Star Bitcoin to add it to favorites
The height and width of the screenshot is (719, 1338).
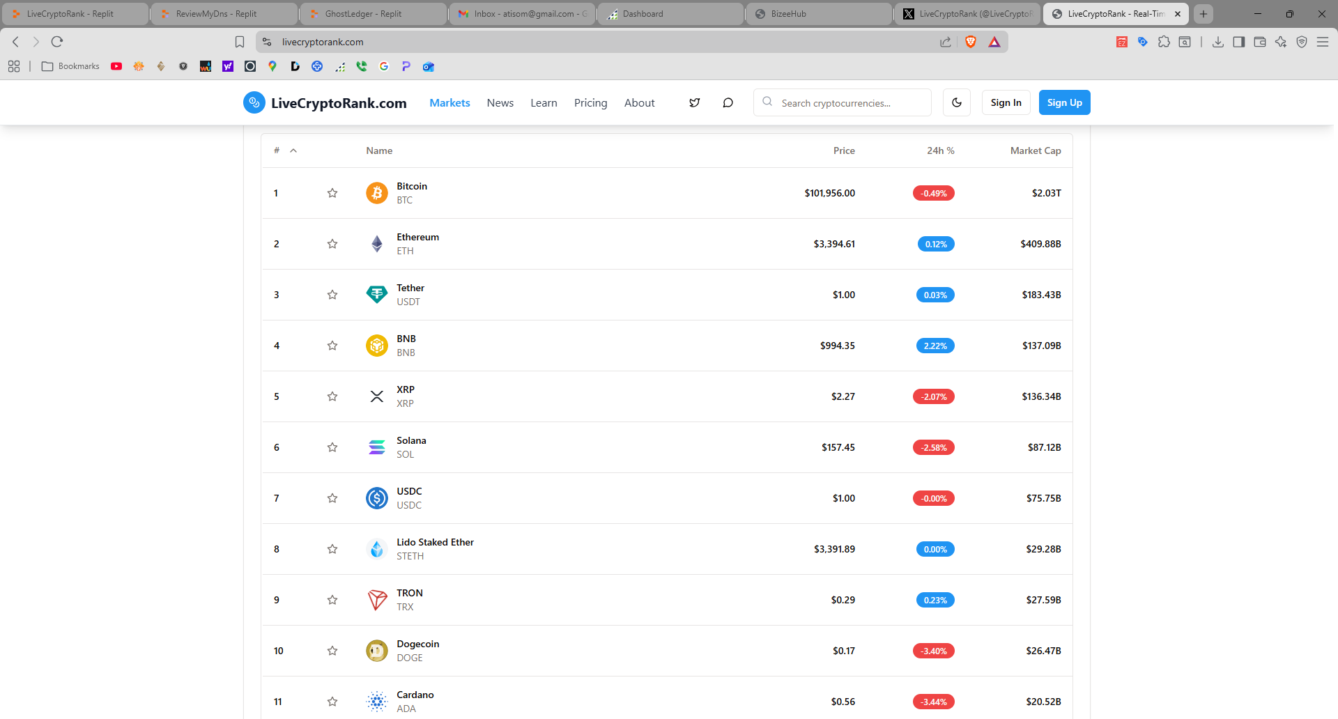click(332, 193)
